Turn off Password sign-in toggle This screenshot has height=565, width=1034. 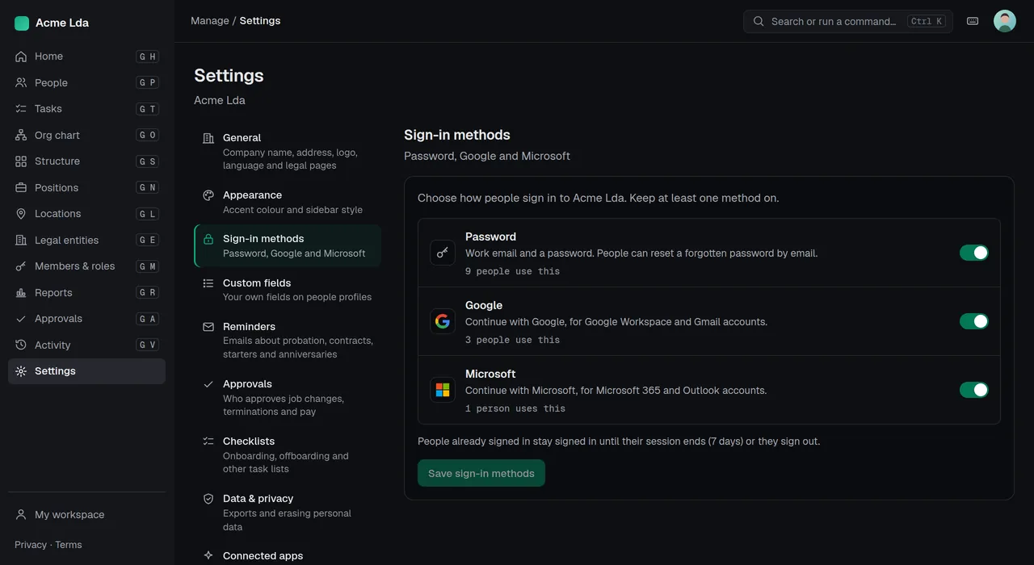coord(973,253)
